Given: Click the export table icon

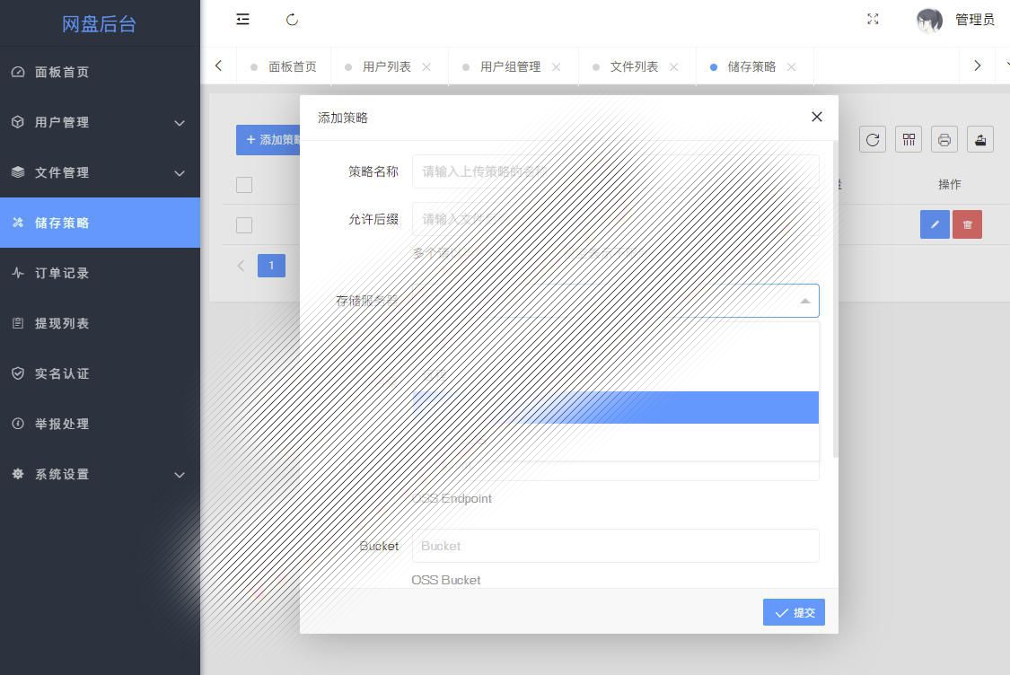Looking at the screenshot, I should [980, 140].
